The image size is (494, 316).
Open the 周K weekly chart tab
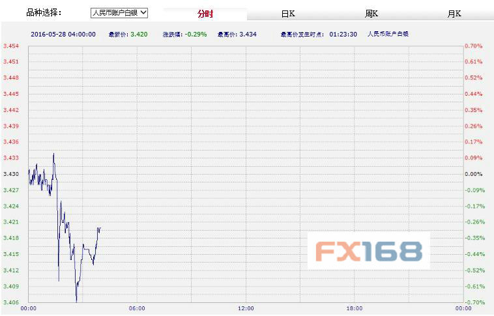pyautogui.click(x=372, y=13)
